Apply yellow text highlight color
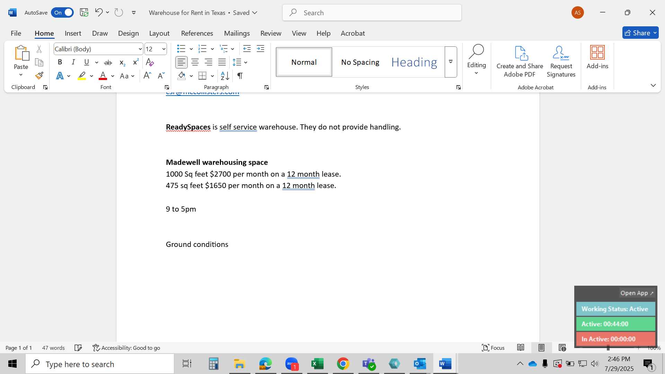Image resolution: width=665 pixels, height=374 pixels. [x=82, y=75]
